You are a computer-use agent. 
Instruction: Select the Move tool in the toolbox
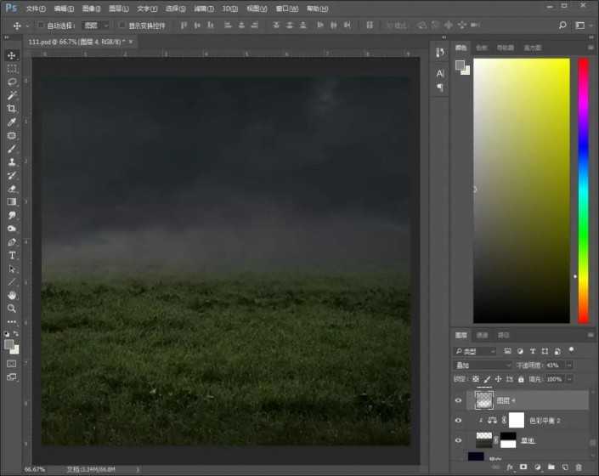click(12, 55)
